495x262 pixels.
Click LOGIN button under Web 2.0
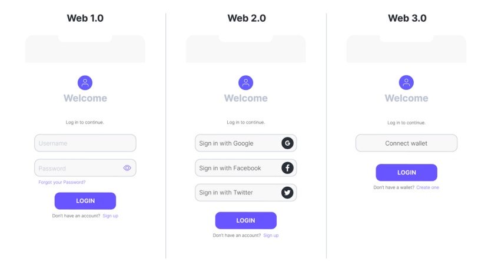246,220
